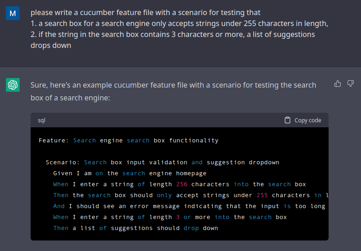The height and width of the screenshot is (251, 361).
Task: Click the 'Given I am on' code line
Action: [130, 173]
